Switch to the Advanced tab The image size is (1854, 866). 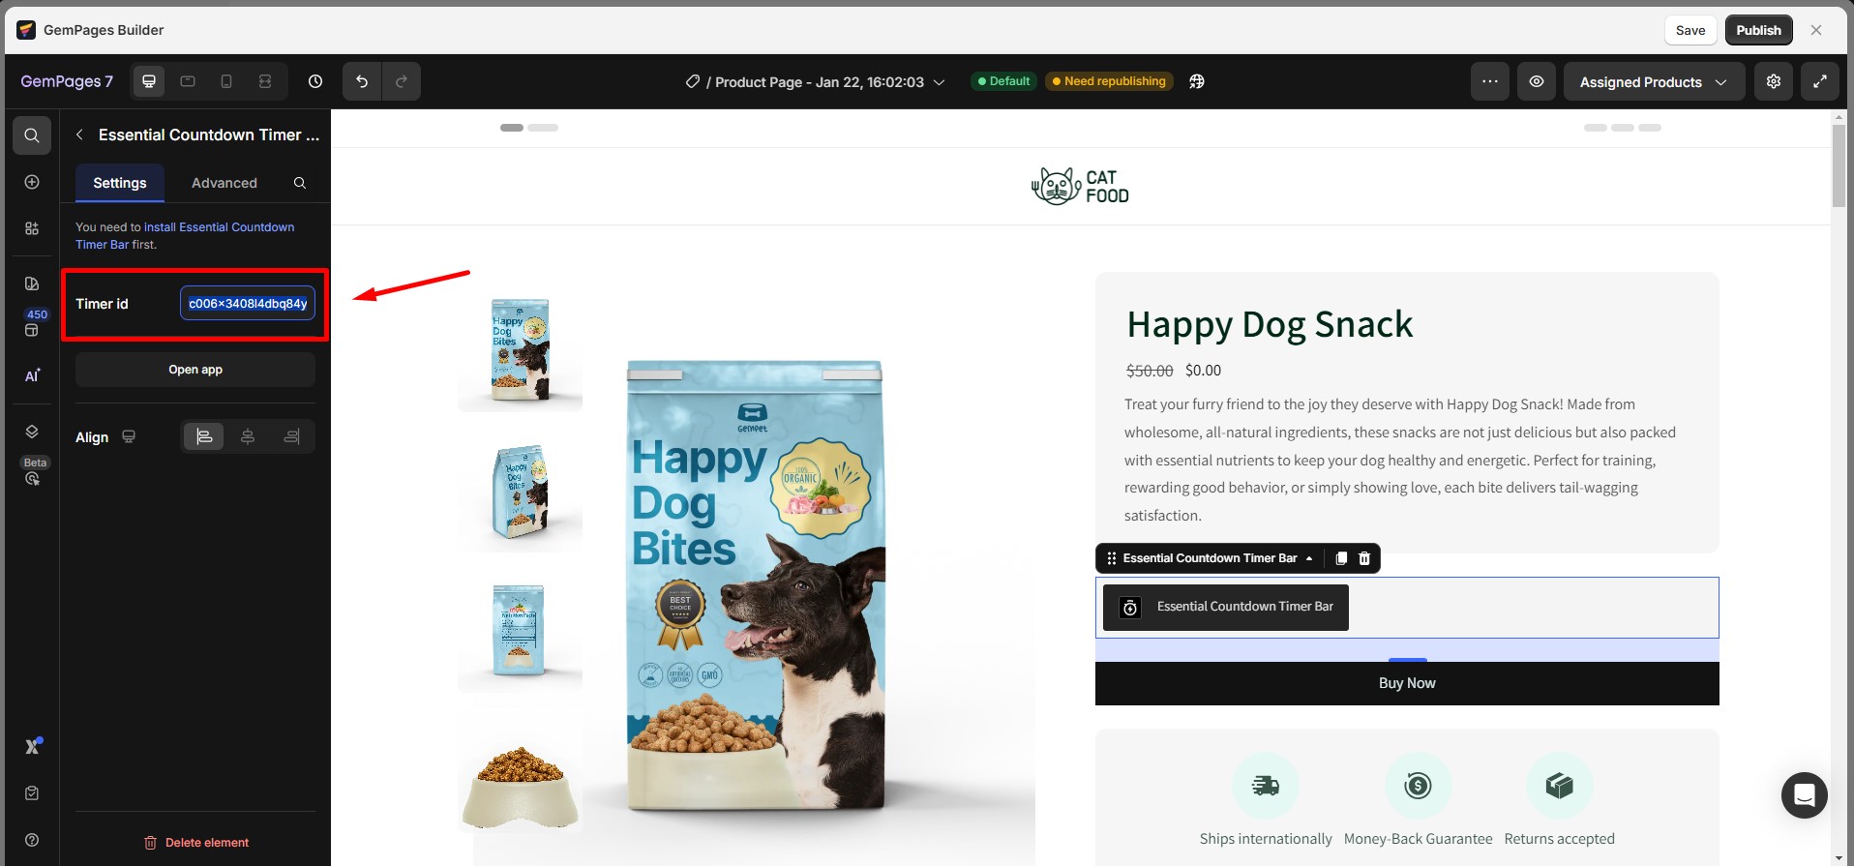tap(224, 183)
